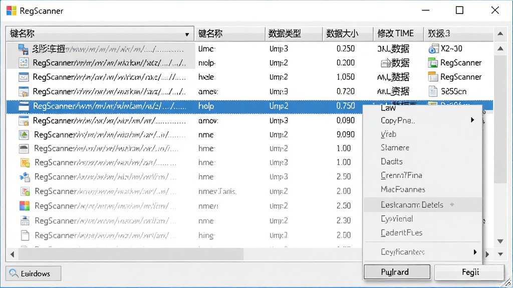
Task: Sort by the 数据大小 column header
Action: (x=348, y=33)
